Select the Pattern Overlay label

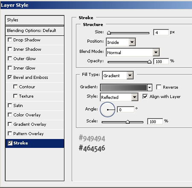29,134
